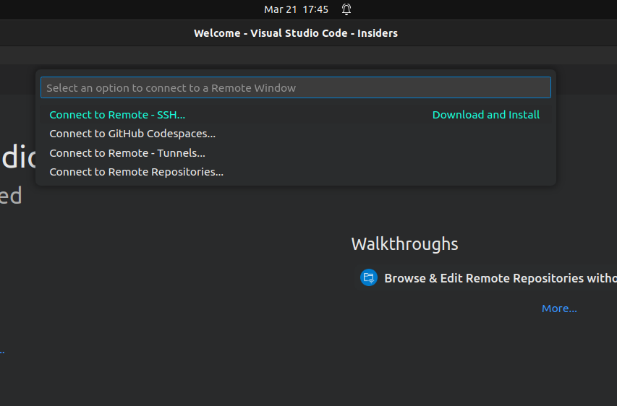Open Browse & Edit Remote Repositories walkthrough
Image resolution: width=617 pixels, height=406 pixels.
pos(500,278)
